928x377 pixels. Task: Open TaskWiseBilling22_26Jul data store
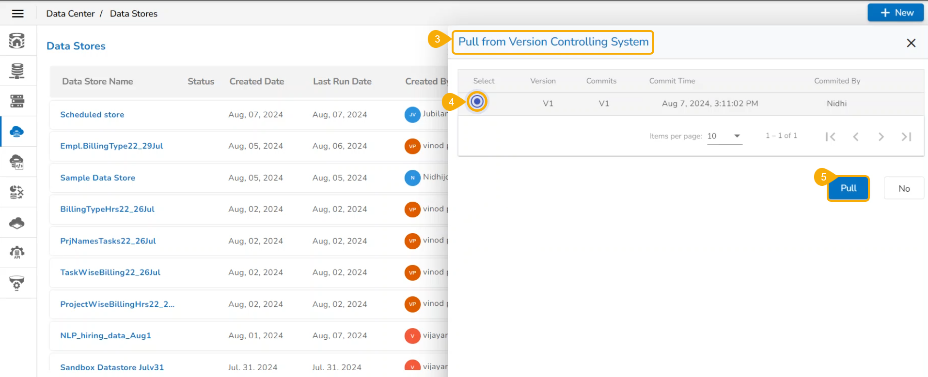[x=110, y=272]
